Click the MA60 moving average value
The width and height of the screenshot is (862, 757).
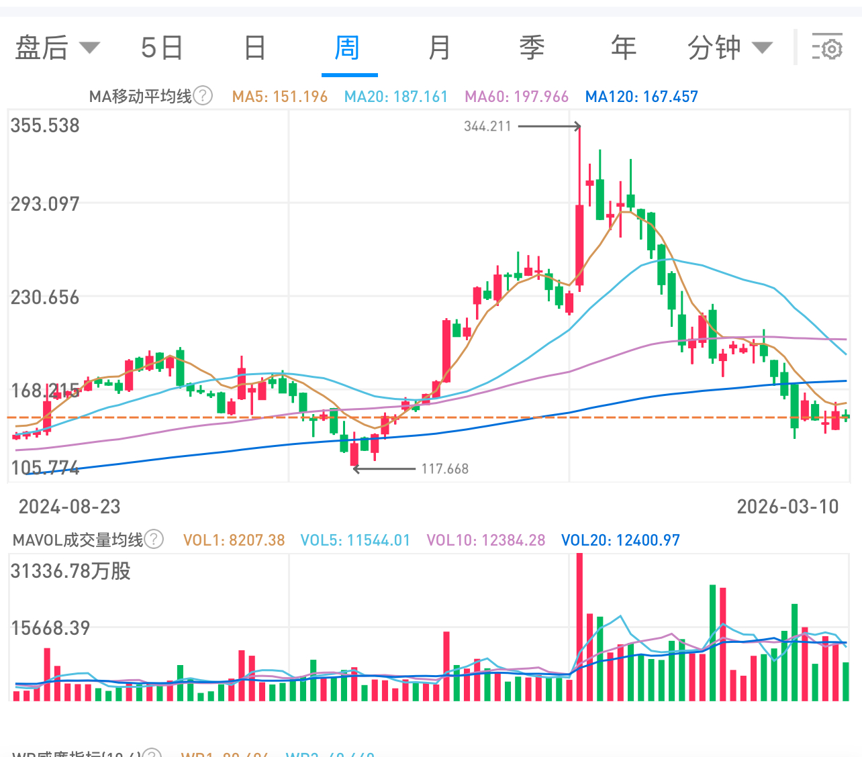(x=516, y=96)
